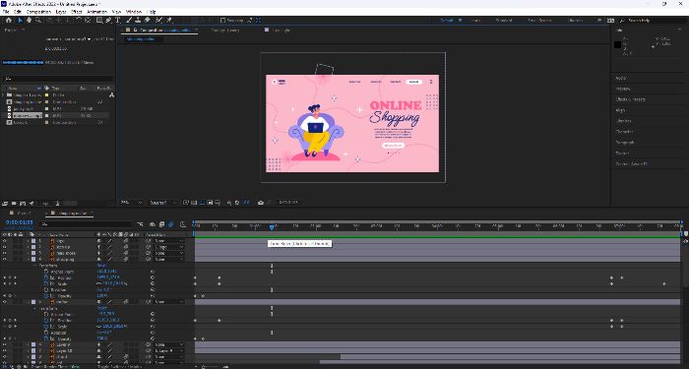The height and width of the screenshot is (369, 689).
Task: Open the Content-Aware Fill panel
Action: click(632, 164)
